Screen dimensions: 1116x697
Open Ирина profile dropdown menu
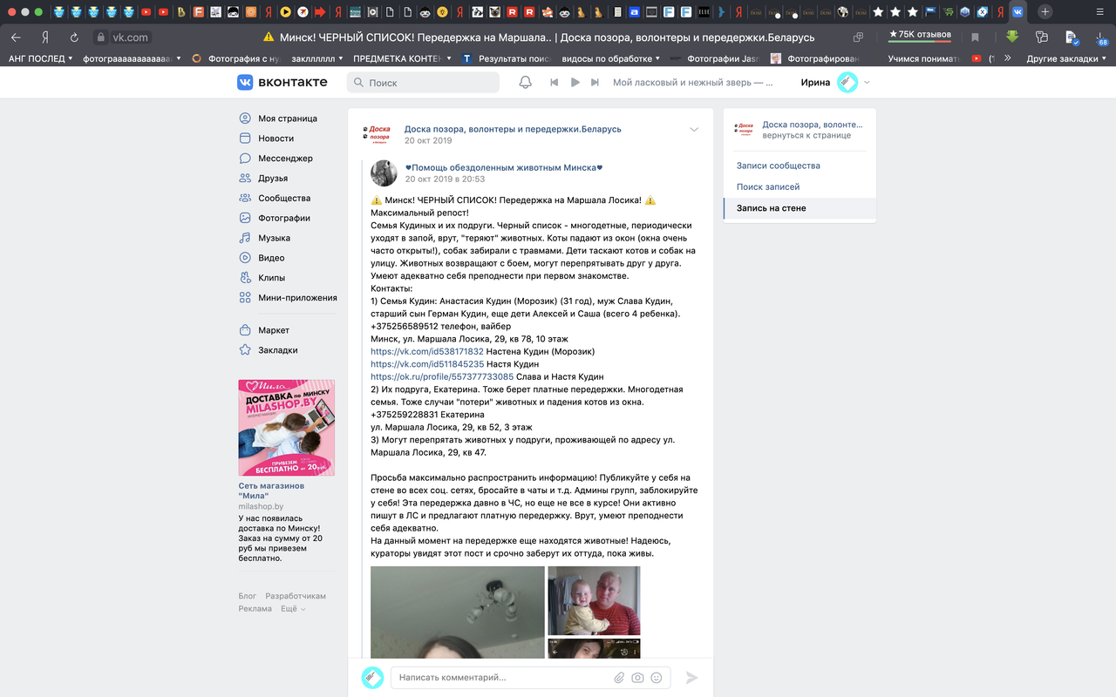[835, 82]
